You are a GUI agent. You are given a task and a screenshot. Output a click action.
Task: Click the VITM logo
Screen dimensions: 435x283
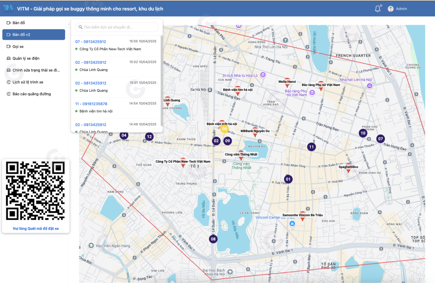click(x=9, y=8)
